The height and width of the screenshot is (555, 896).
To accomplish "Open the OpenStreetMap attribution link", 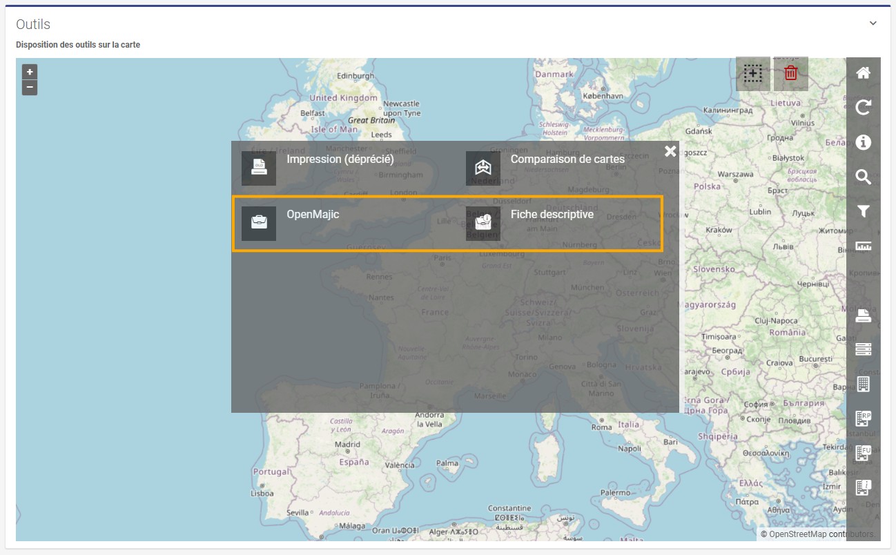I will pyautogui.click(x=799, y=534).
